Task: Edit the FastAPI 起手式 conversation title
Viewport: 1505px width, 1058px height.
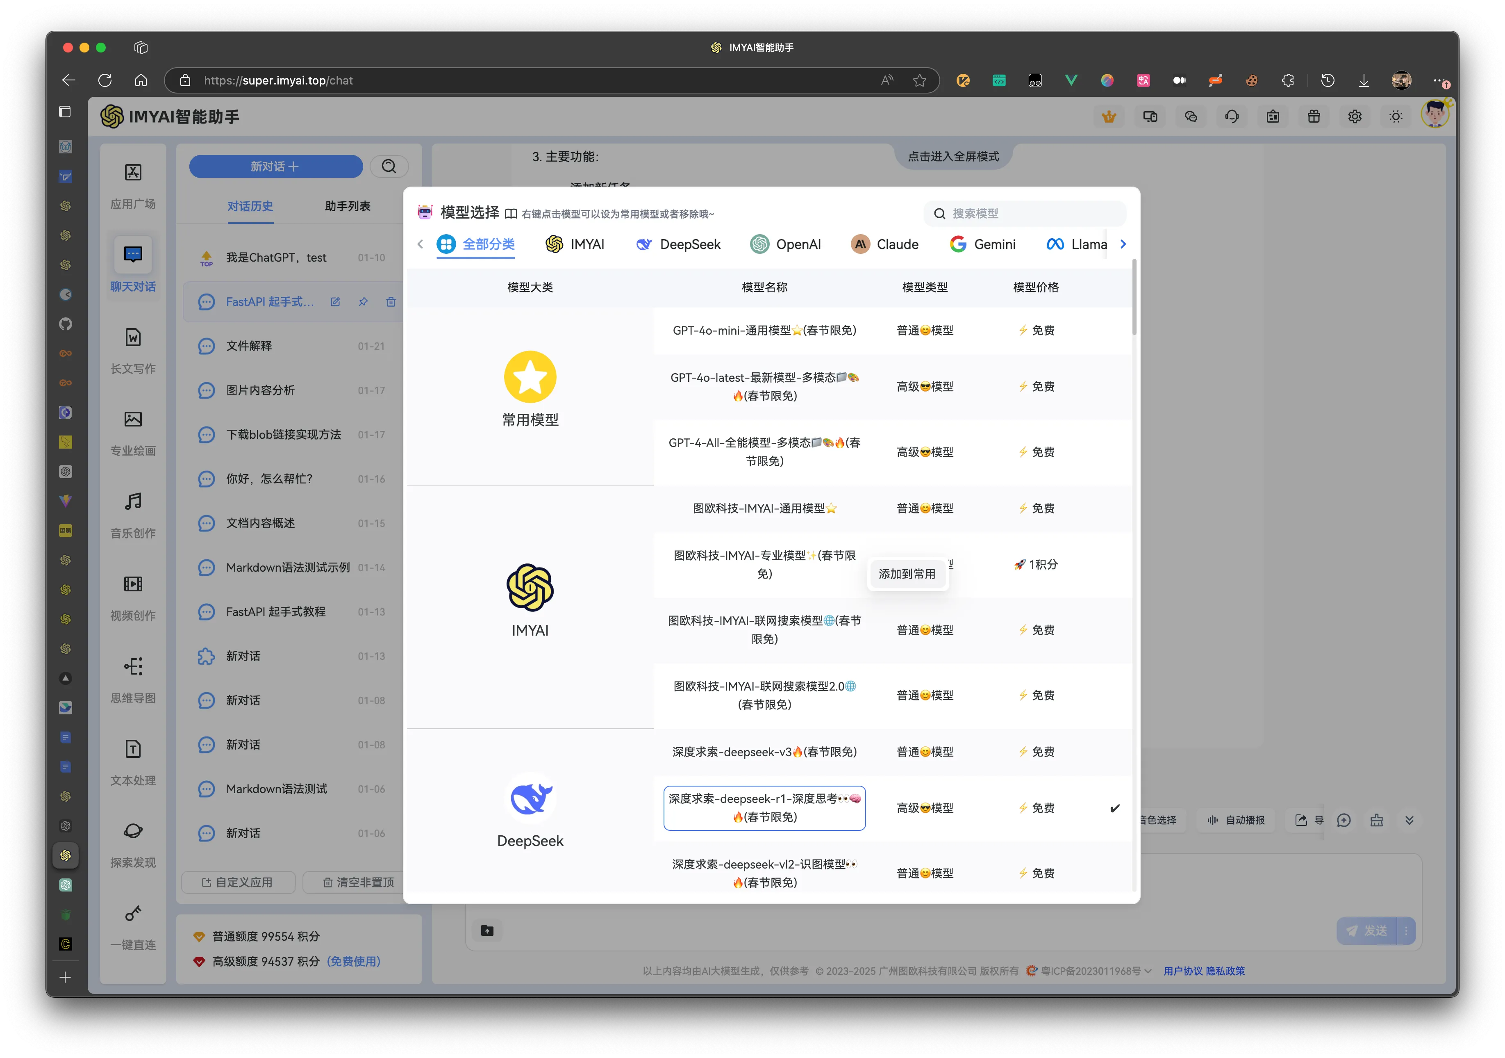Action: click(x=335, y=302)
